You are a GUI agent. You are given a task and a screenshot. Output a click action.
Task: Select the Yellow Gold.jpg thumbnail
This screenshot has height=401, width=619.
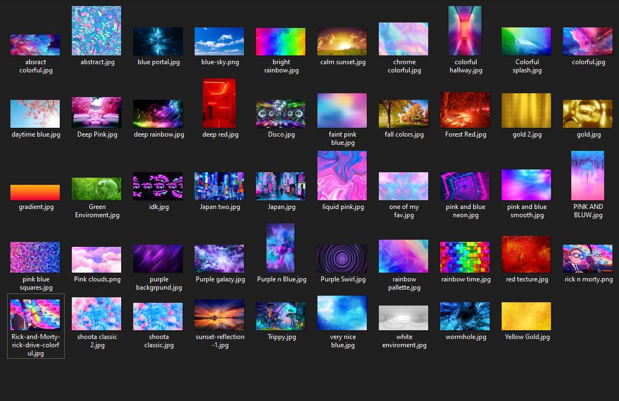[x=526, y=316]
